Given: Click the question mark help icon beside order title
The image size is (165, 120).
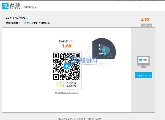Looking at the screenshot, I should (x=27, y=18).
